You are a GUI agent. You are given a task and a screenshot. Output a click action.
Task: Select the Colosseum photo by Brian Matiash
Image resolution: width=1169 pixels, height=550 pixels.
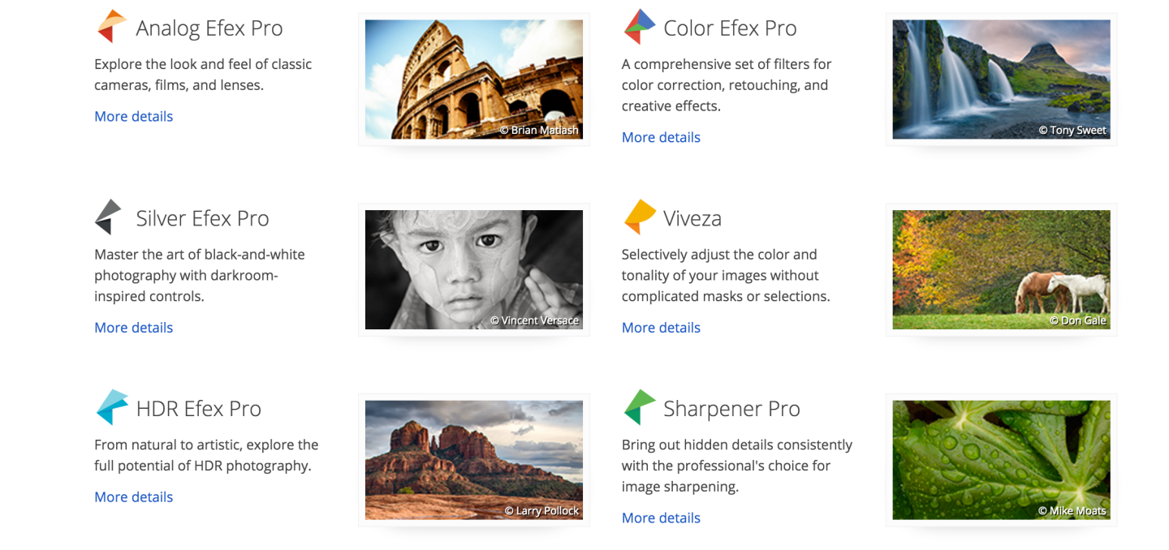coord(473,79)
